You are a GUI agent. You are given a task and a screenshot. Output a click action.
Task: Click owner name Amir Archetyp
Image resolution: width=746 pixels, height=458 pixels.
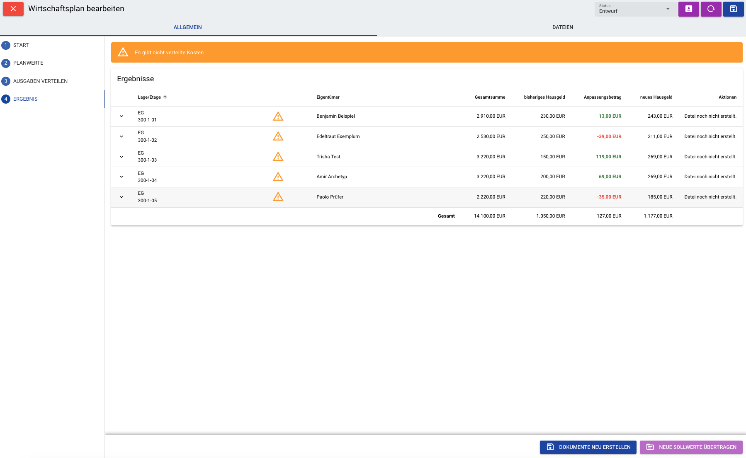[332, 177]
